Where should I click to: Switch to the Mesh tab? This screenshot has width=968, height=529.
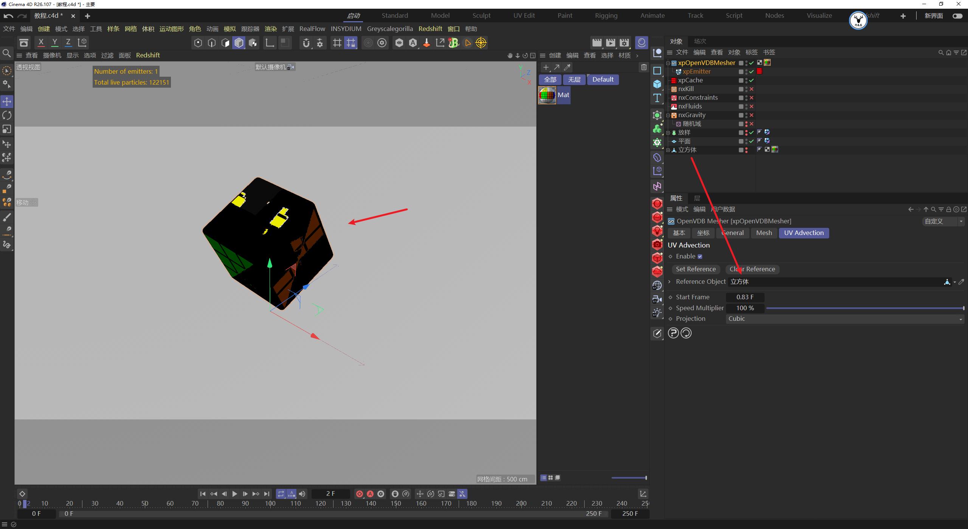pyautogui.click(x=763, y=233)
